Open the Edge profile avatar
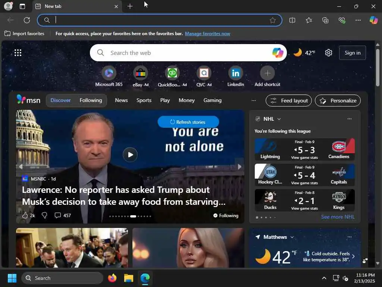Screen dimensions: 382x287 pyautogui.click(x=8, y=6)
